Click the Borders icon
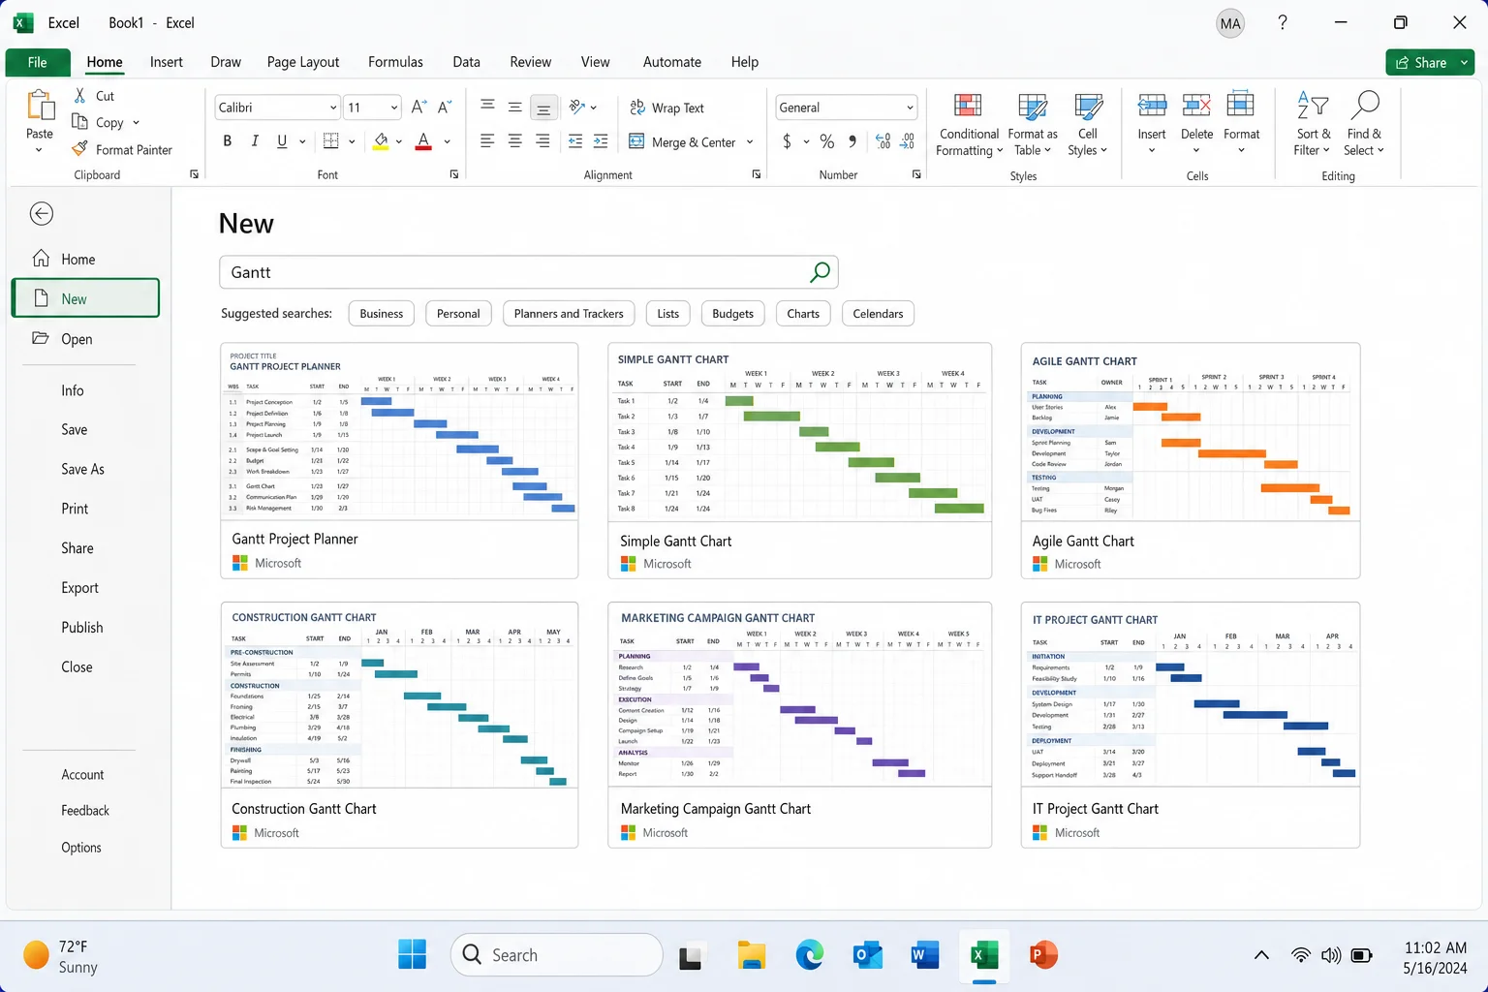Screen dimensions: 1488x992 pos(331,141)
